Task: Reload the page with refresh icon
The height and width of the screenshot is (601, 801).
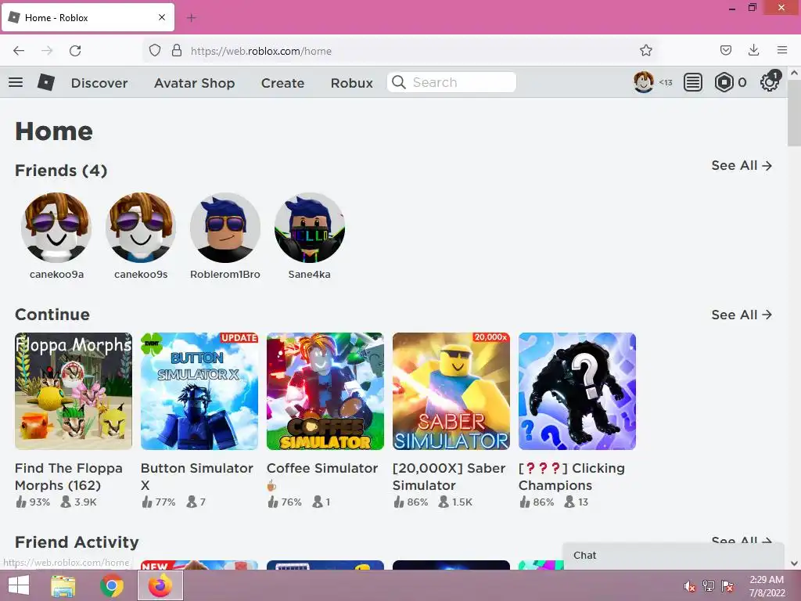Action: [x=75, y=51]
